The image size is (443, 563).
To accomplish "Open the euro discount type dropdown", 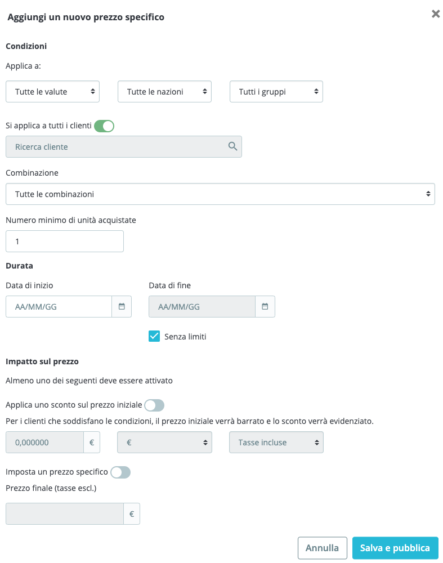I will (x=164, y=443).
